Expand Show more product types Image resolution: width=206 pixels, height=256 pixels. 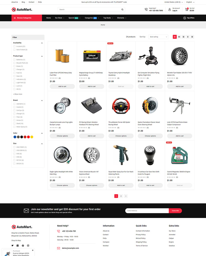point(18,94)
